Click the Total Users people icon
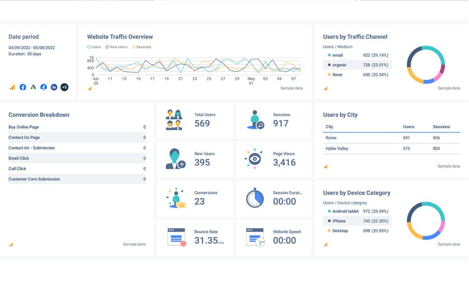 point(174,120)
